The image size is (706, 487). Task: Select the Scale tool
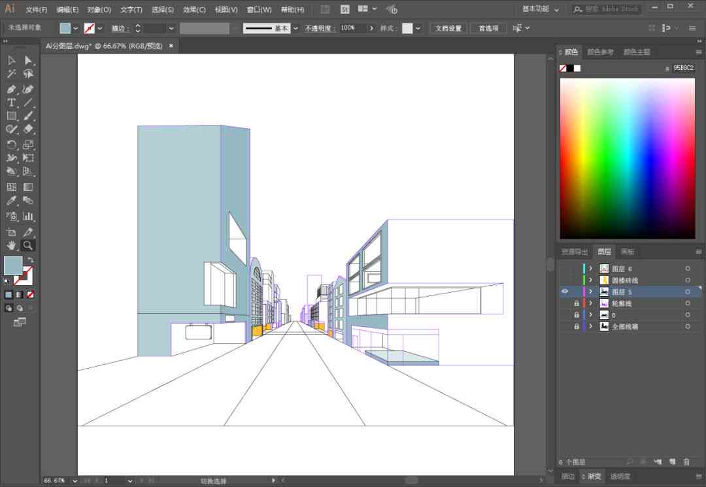[x=28, y=145]
